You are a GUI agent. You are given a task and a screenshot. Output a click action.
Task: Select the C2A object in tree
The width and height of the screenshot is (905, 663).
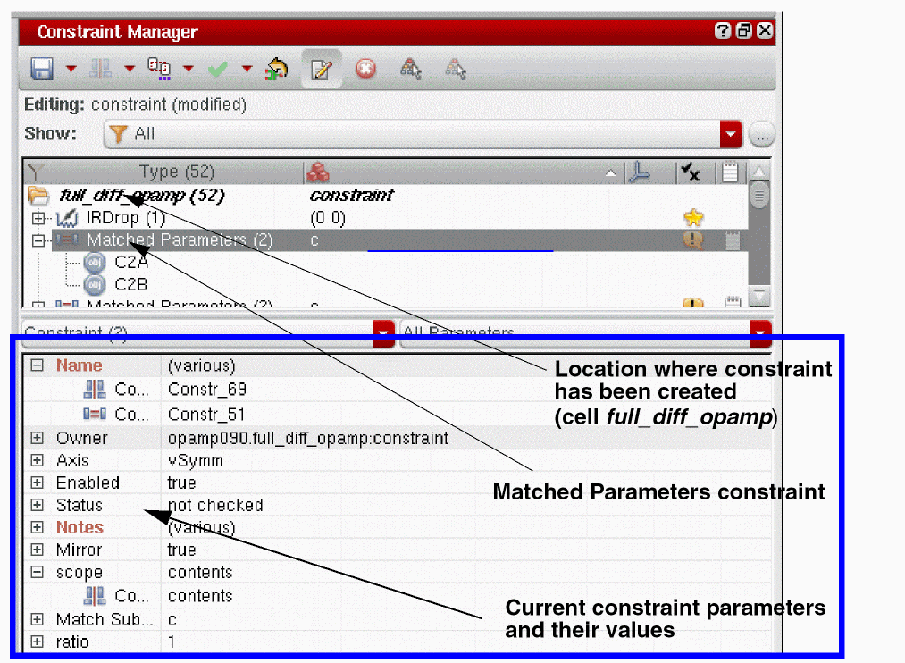[130, 263]
